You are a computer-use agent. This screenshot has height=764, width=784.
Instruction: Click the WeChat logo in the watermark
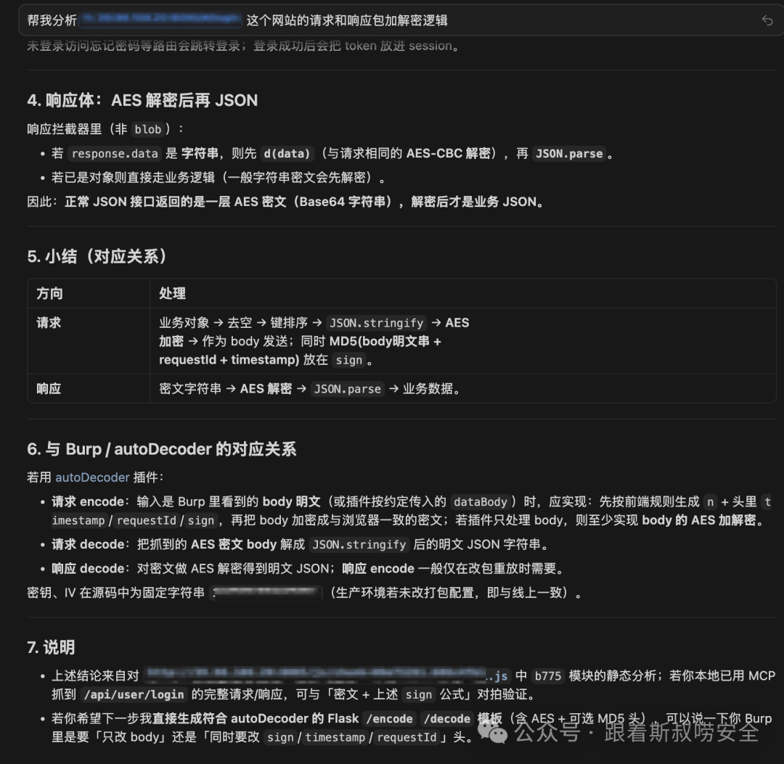coord(499,735)
